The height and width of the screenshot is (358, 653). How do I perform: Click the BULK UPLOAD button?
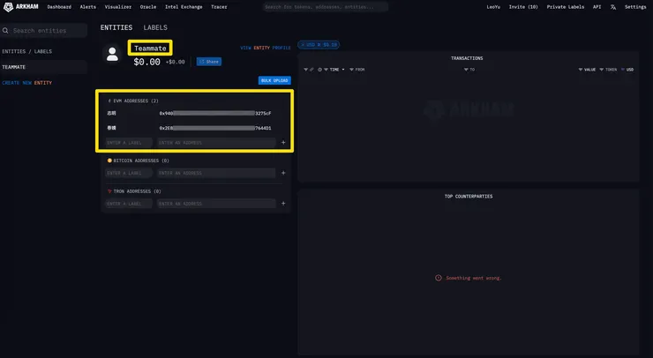click(x=274, y=80)
